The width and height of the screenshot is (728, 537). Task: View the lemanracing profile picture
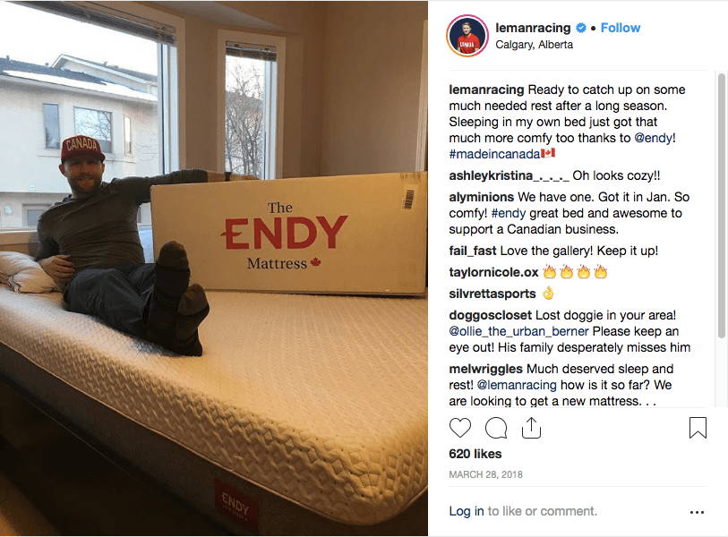[x=467, y=36]
